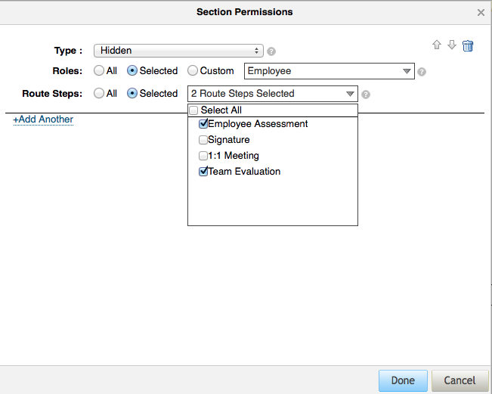Choose Custom radio button for Roles
The image size is (492, 394).
193,70
